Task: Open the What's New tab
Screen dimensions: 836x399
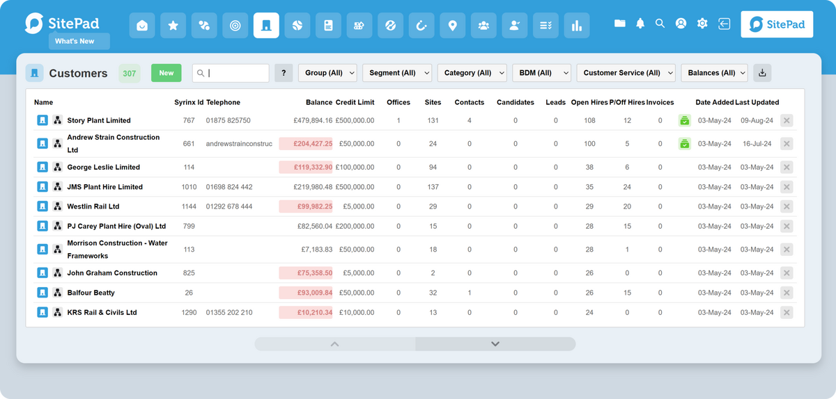Action: [79, 41]
